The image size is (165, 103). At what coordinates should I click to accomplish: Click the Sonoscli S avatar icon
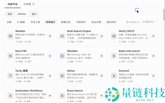pyautogui.click(x=114, y=76)
